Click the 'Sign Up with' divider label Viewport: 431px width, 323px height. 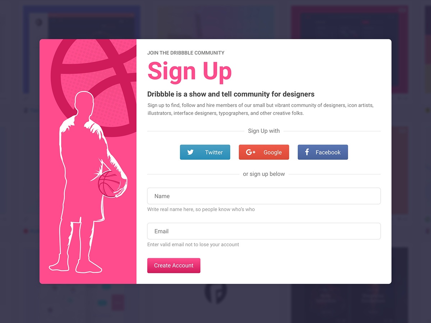[x=264, y=131]
